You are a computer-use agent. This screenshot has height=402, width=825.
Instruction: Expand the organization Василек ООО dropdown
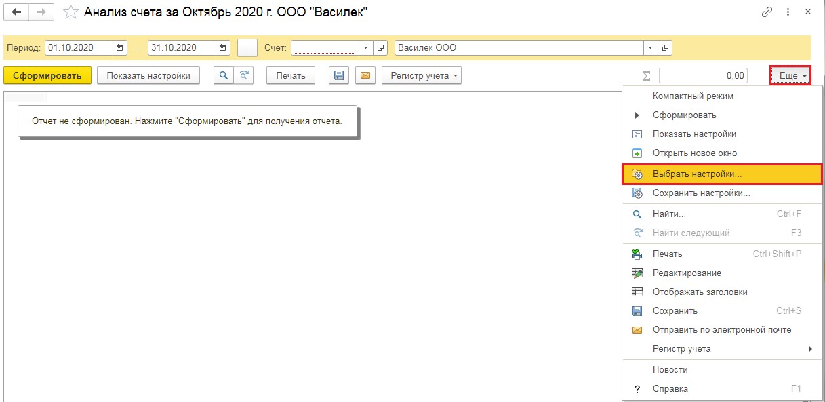coord(651,48)
